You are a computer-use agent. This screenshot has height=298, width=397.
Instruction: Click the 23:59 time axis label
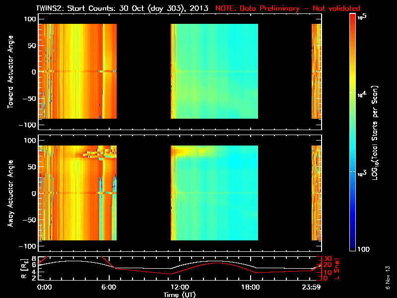[x=311, y=287]
